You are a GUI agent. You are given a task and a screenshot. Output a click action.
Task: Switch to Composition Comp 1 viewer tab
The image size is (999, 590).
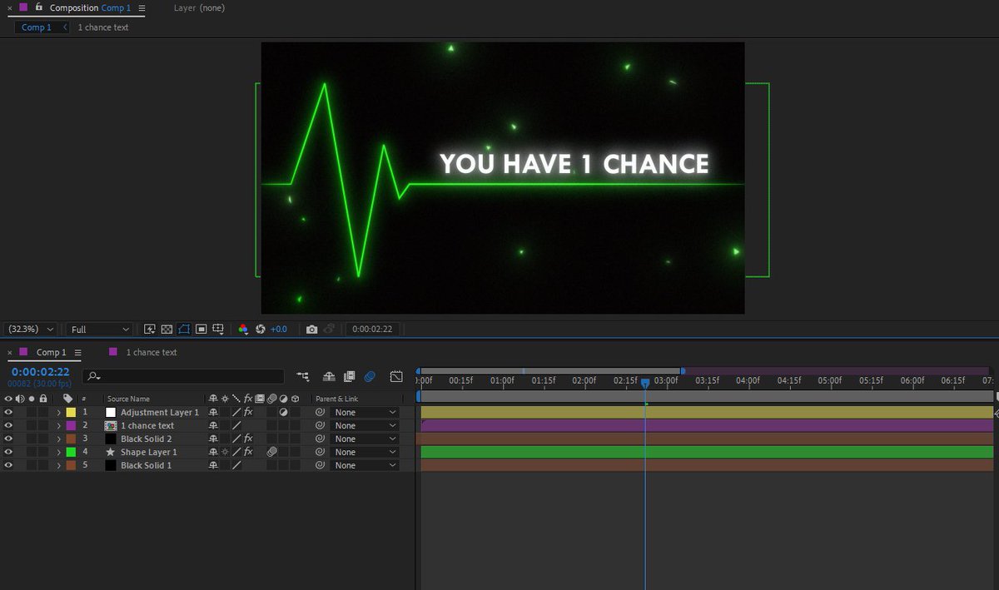coord(90,8)
